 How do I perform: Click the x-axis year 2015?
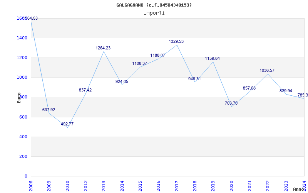[x=140, y=186]
